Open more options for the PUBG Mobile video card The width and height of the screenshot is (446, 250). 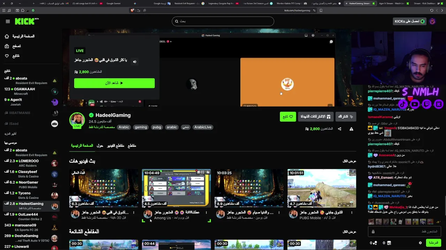pyautogui.click(x=352, y=212)
